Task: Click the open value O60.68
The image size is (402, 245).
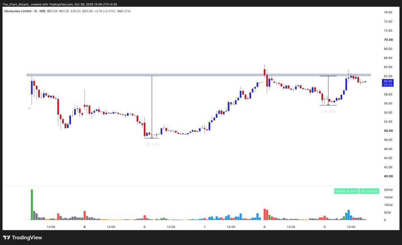Action: click(52, 11)
